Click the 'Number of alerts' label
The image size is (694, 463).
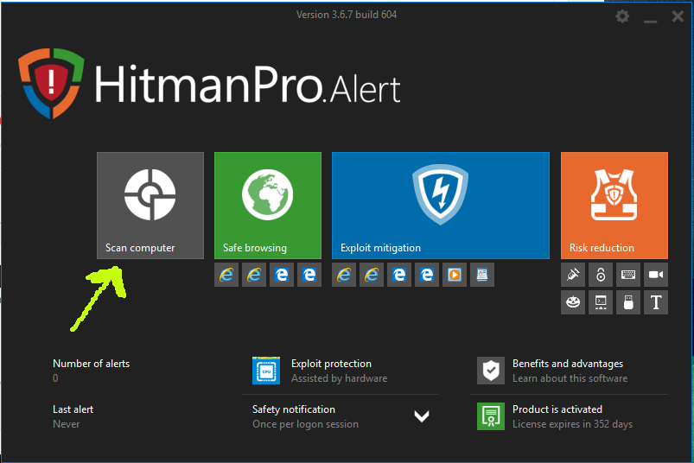91,364
